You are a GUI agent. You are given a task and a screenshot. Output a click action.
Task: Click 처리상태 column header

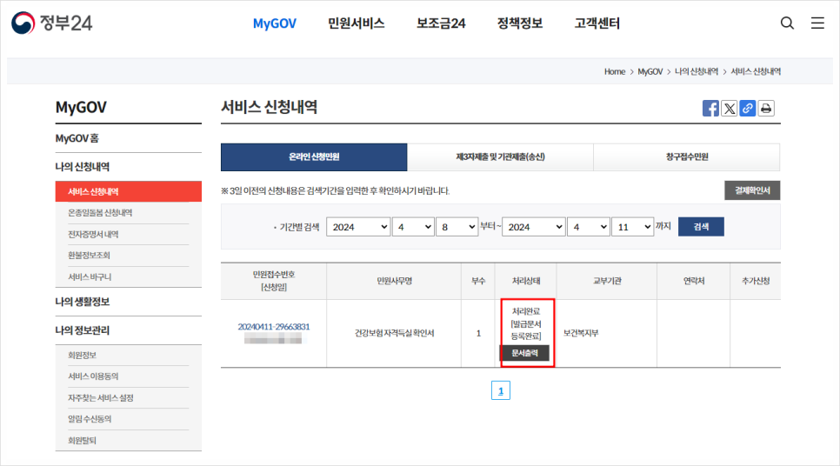pos(526,281)
